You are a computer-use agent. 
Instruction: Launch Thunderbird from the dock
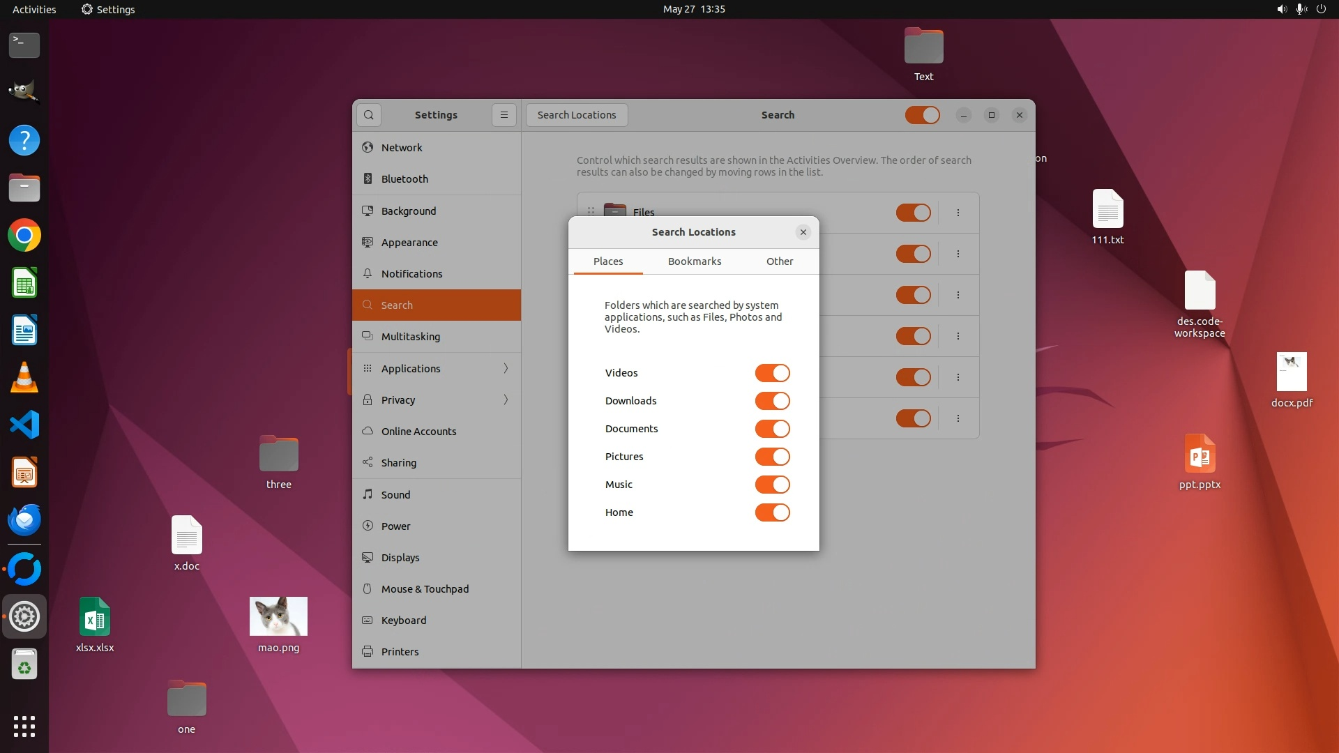24,519
